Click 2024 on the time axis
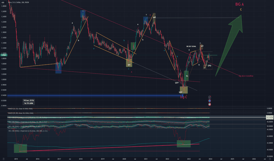Viewport: 274px width, 161px height. coord(210,159)
